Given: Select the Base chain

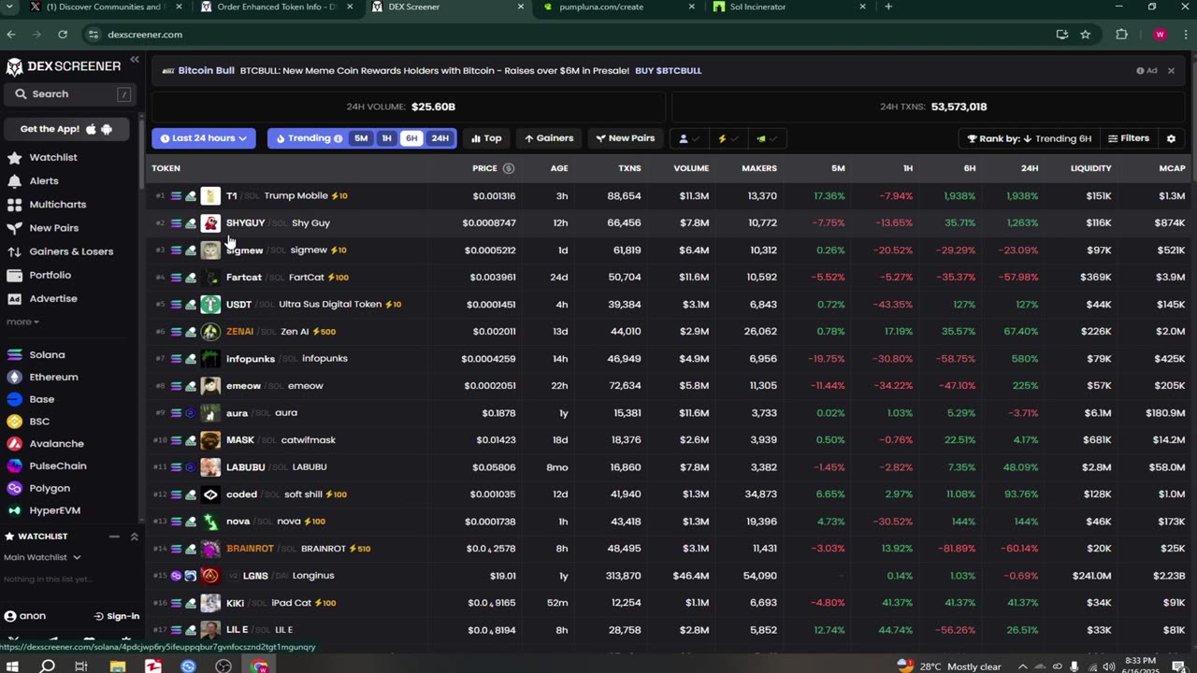Looking at the screenshot, I should point(41,399).
